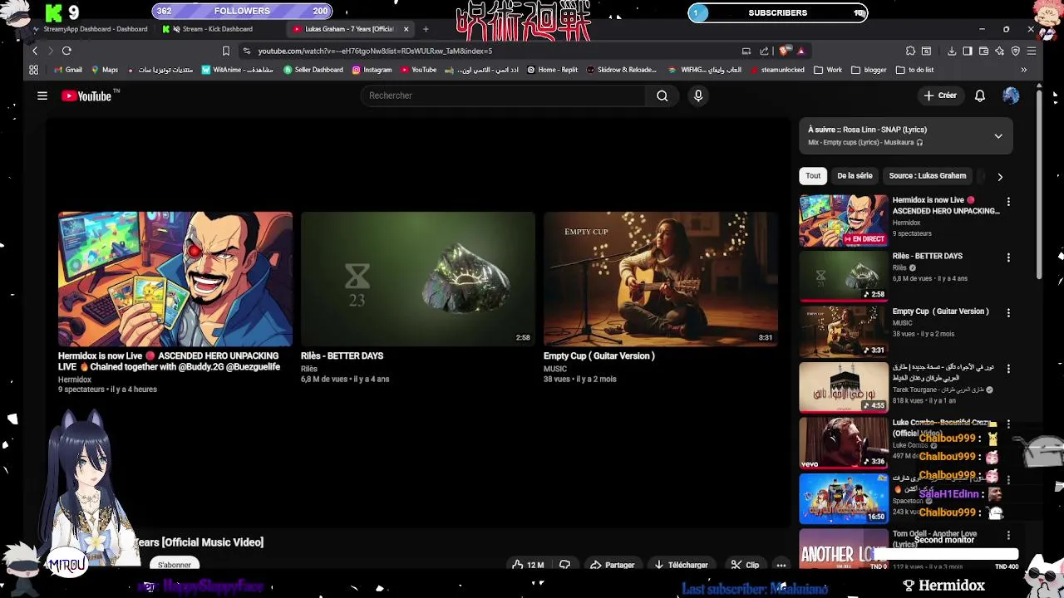The image size is (1064, 598).
Task: Expand the to do list bookmarks folder
Action: click(914, 70)
